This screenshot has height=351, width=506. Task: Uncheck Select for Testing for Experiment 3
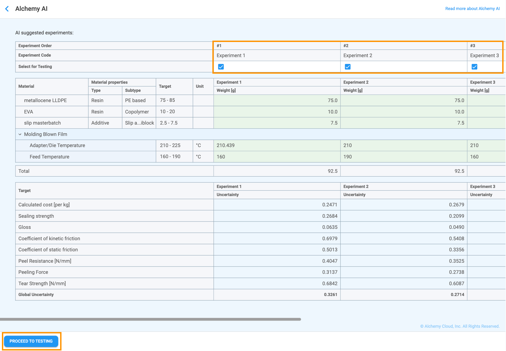(x=475, y=67)
